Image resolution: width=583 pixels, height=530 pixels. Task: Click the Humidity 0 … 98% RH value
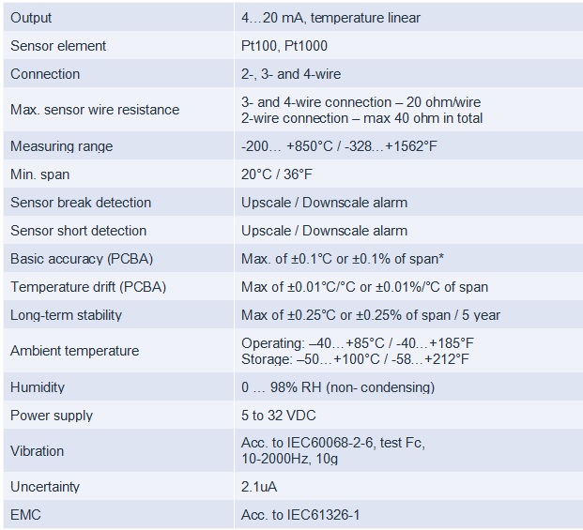(x=338, y=387)
